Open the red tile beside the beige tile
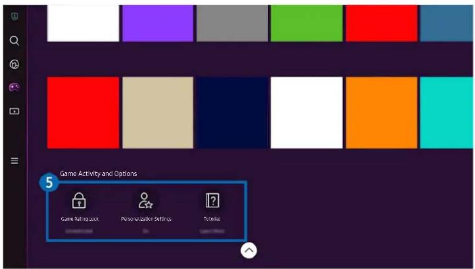Image resolution: width=475 pixels, height=269 pixels. (x=83, y=113)
